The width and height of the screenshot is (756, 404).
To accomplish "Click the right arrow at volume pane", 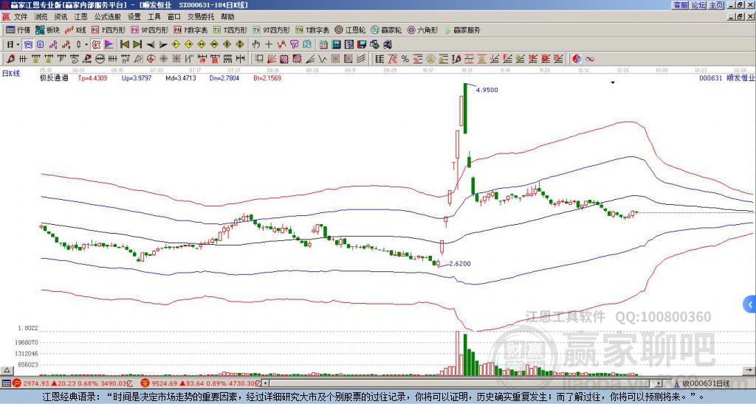I will (x=749, y=370).
